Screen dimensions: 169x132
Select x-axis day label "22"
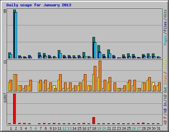[x=114, y=128]
